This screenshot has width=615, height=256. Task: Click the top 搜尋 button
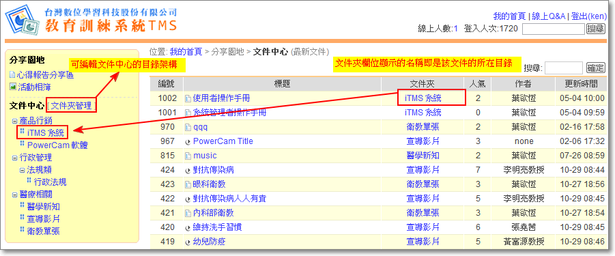tap(595, 29)
